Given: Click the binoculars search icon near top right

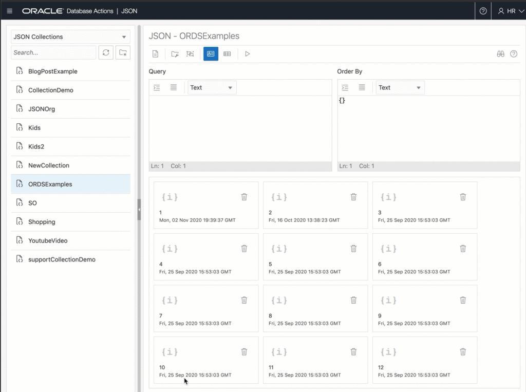Looking at the screenshot, I should [x=500, y=53].
